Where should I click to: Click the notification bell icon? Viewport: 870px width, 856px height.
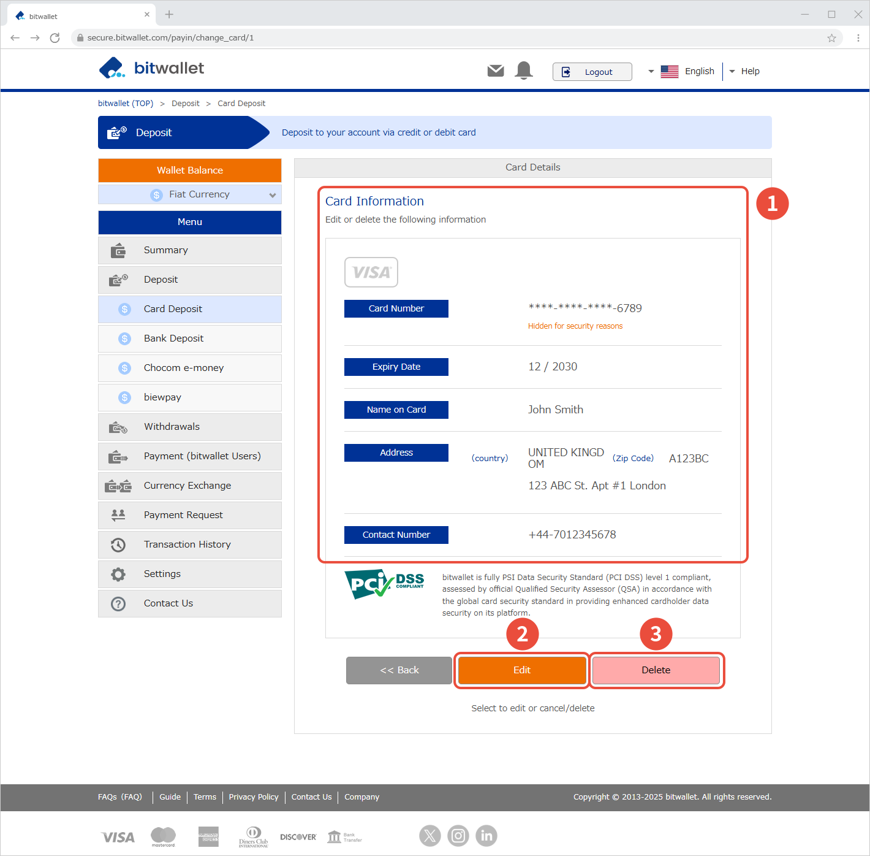coord(524,71)
